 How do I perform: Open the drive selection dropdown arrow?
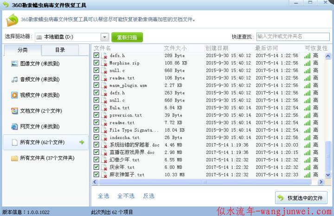tap(104, 37)
